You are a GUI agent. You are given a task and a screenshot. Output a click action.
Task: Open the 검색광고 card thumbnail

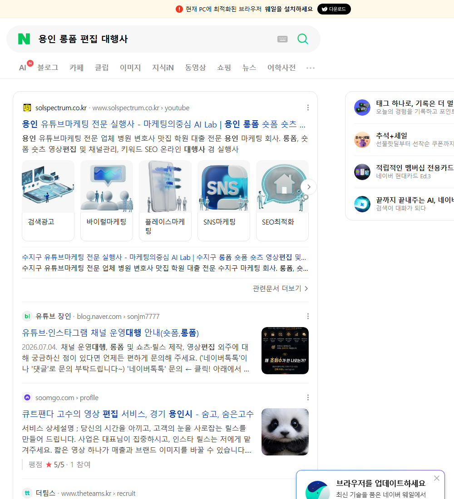(x=48, y=186)
